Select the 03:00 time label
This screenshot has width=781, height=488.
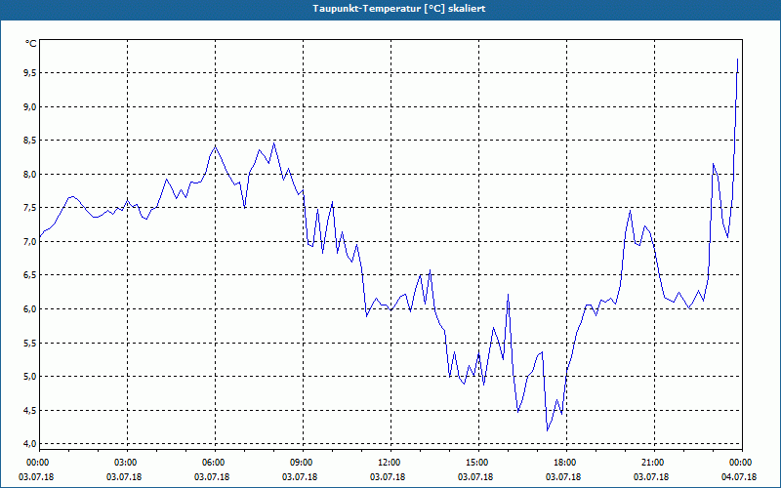click(x=126, y=463)
